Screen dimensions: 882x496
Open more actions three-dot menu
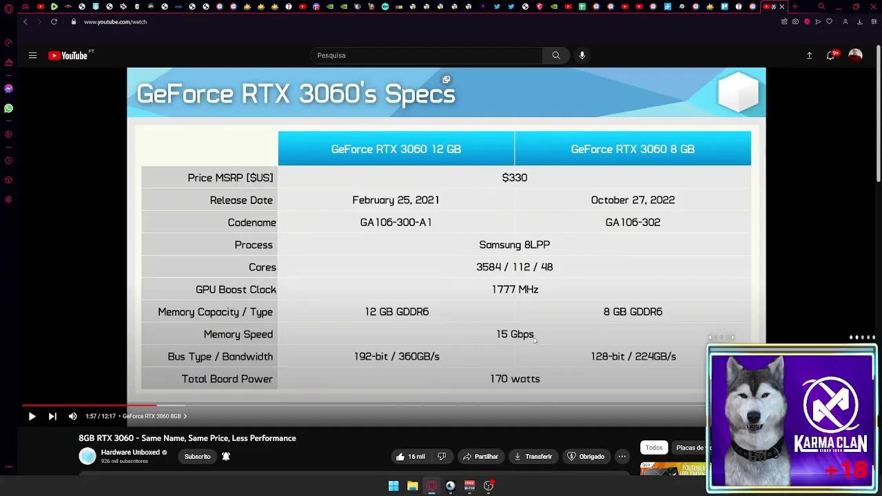click(x=622, y=456)
